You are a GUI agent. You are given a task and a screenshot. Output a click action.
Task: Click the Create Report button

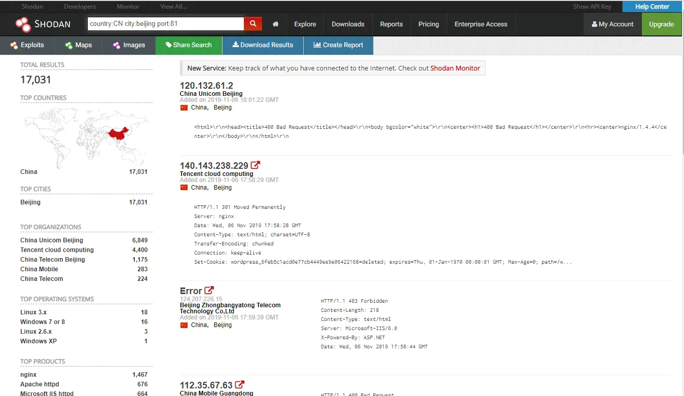tap(338, 45)
